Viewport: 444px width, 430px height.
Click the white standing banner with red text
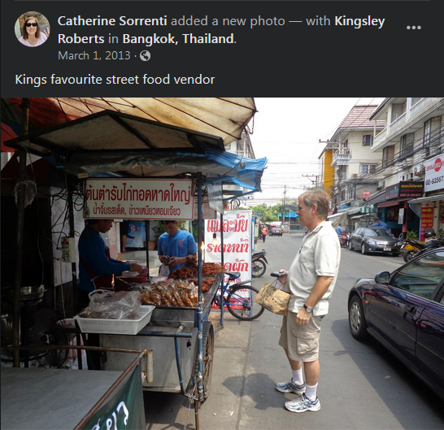coord(229,254)
